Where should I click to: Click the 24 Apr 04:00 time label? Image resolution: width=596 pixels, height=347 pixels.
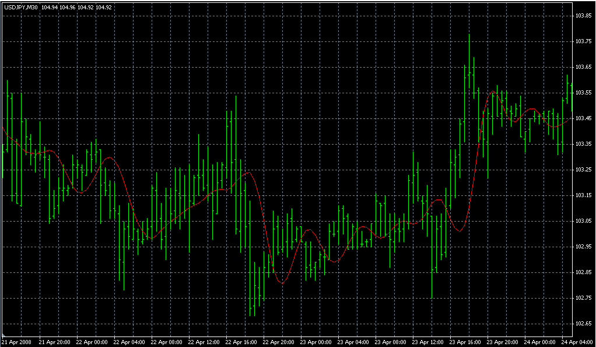pyautogui.click(x=577, y=342)
